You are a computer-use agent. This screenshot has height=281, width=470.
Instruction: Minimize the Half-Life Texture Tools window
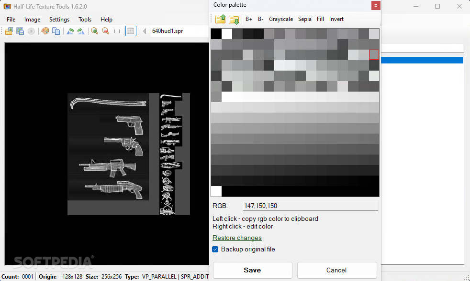pos(416,6)
